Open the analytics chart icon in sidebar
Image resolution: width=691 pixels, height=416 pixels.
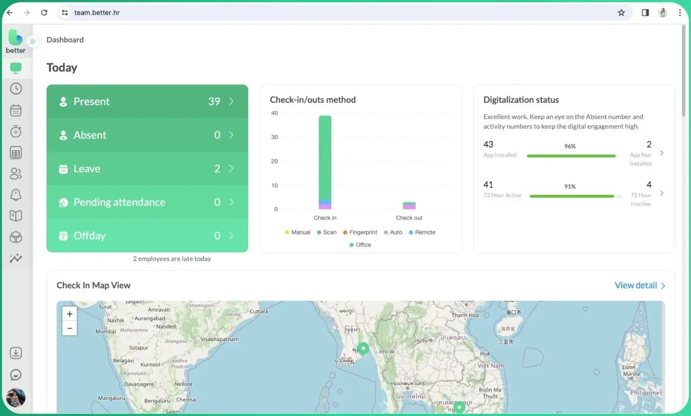pos(16,258)
